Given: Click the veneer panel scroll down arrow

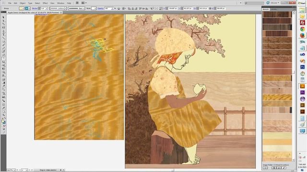Looking at the screenshot, I should tap(293, 160).
